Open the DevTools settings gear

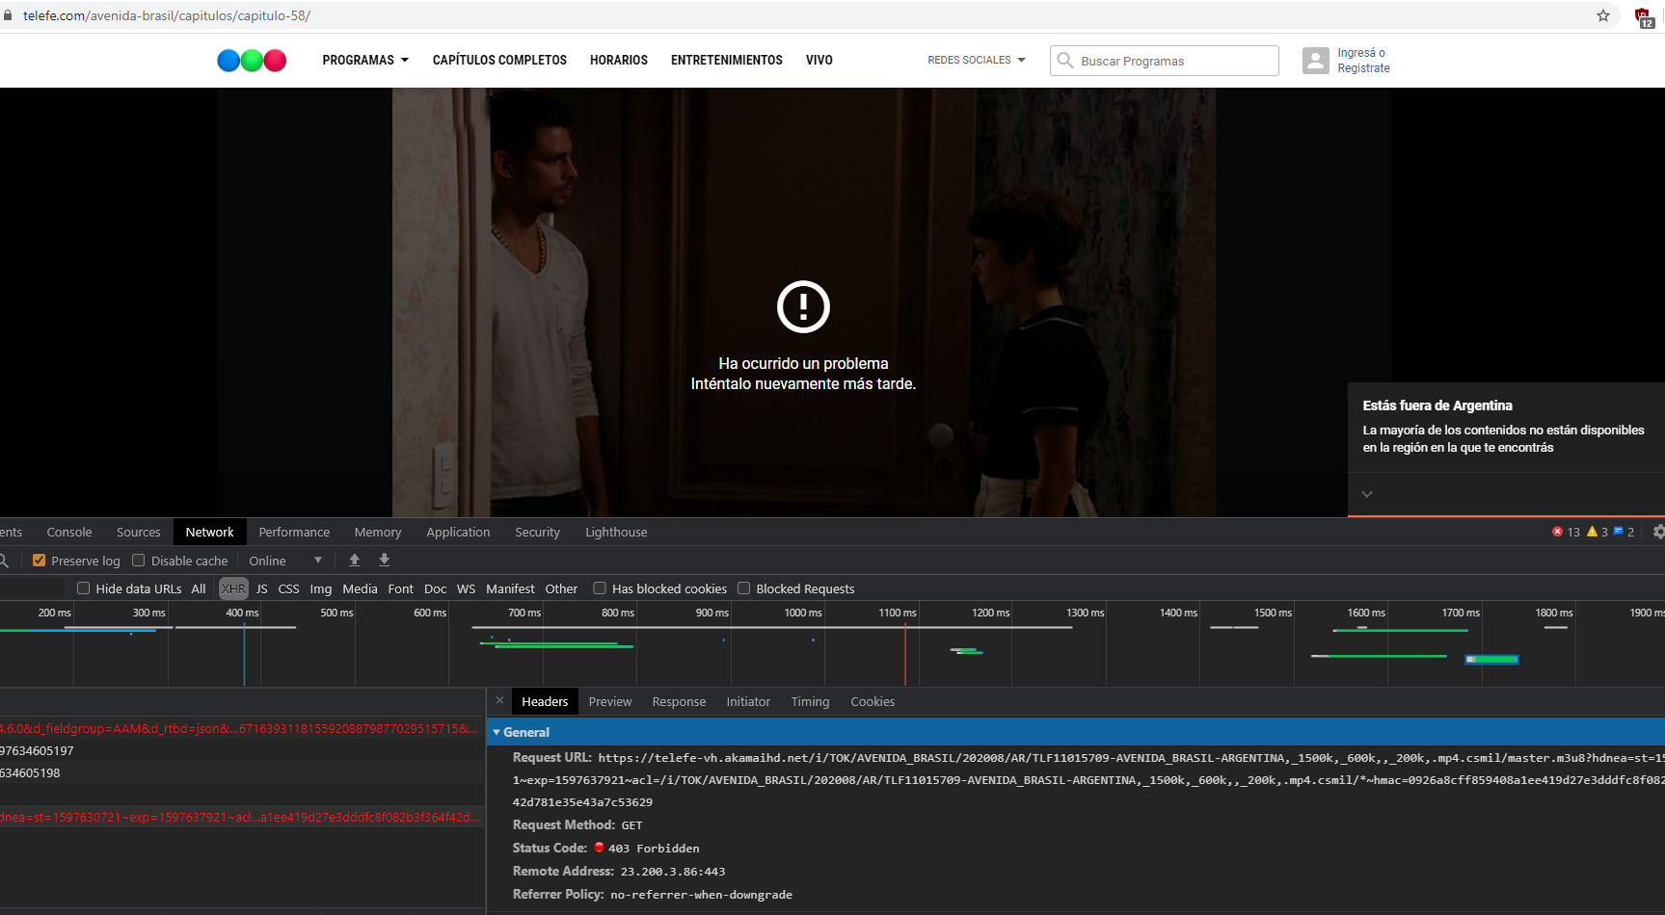(1657, 531)
